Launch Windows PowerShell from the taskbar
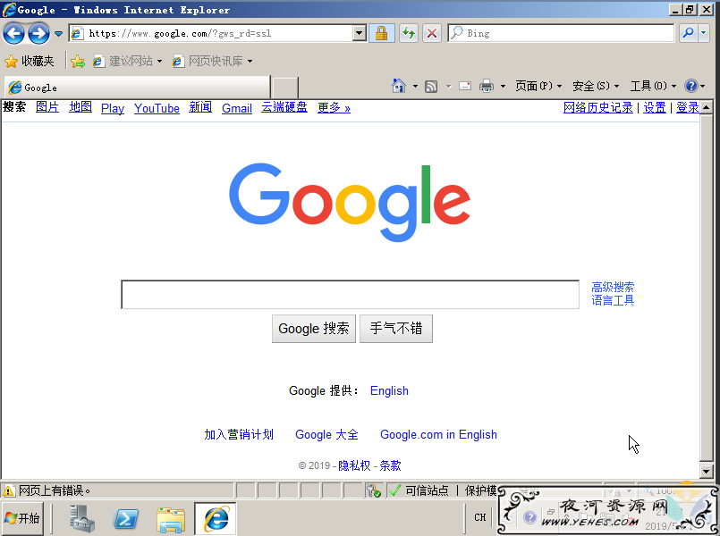720x536 pixels. pos(126,518)
